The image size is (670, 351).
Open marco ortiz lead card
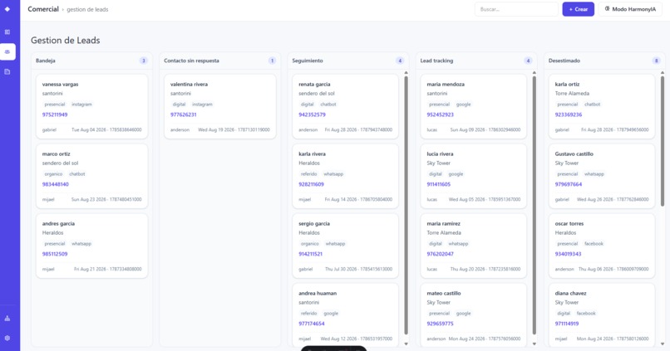tap(92, 176)
